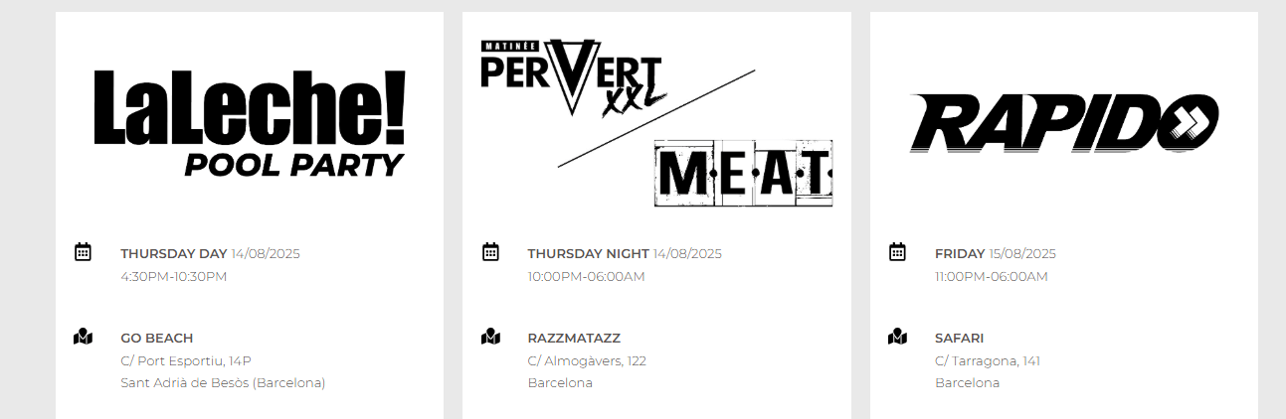Click the C/ Almogàvers, 122 address
1286x419 pixels.
pyautogui.click(x=587, y=360)
